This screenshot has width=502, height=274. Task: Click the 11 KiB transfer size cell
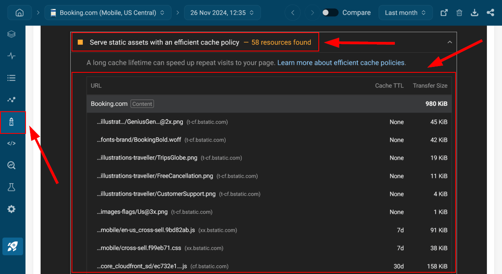439,176
